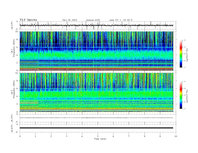Viewport: 198px width, 153px height.
Task: Click the ch.2 spectrogram green band near 4 kHz
Action: pyautogui.click(x=96, y=95)
